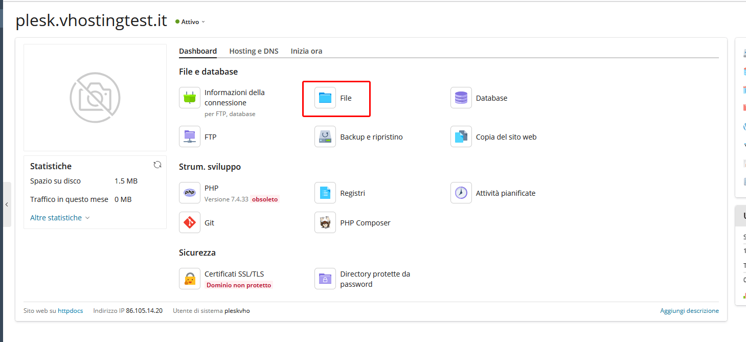Open Backup e ripristino icon
746x342 pixels.
pos(325,136)
